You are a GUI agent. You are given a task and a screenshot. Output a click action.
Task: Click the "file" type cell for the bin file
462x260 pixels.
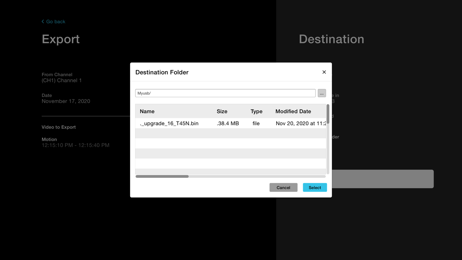[x=256, y=123]
